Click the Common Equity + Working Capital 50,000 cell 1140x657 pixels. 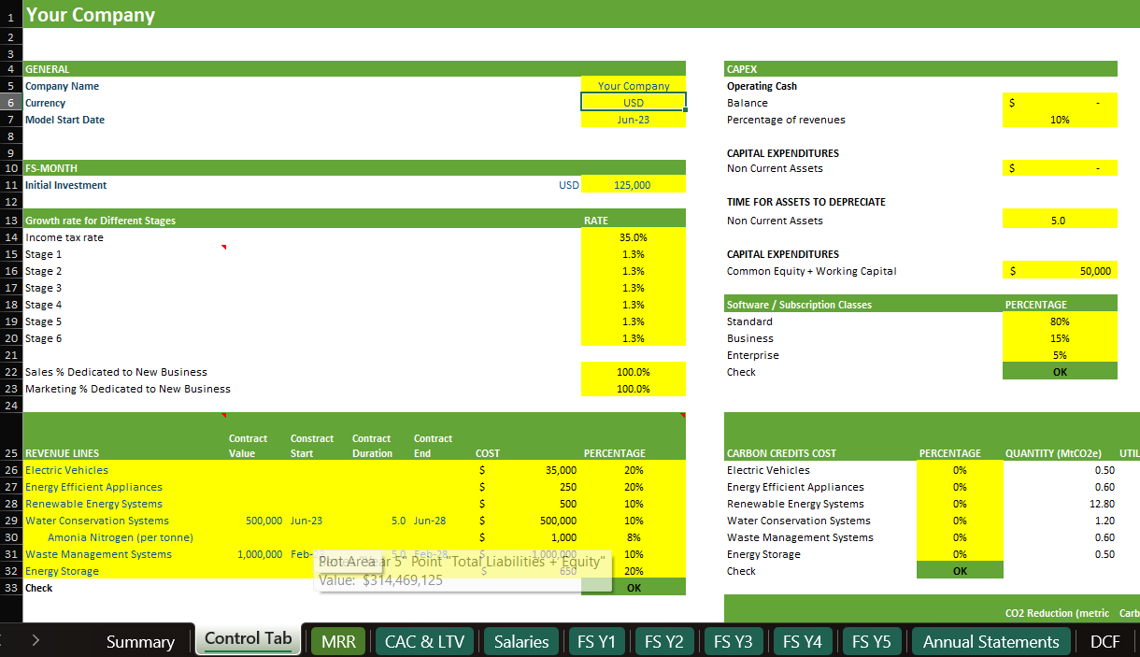(x=1060, y=270)
